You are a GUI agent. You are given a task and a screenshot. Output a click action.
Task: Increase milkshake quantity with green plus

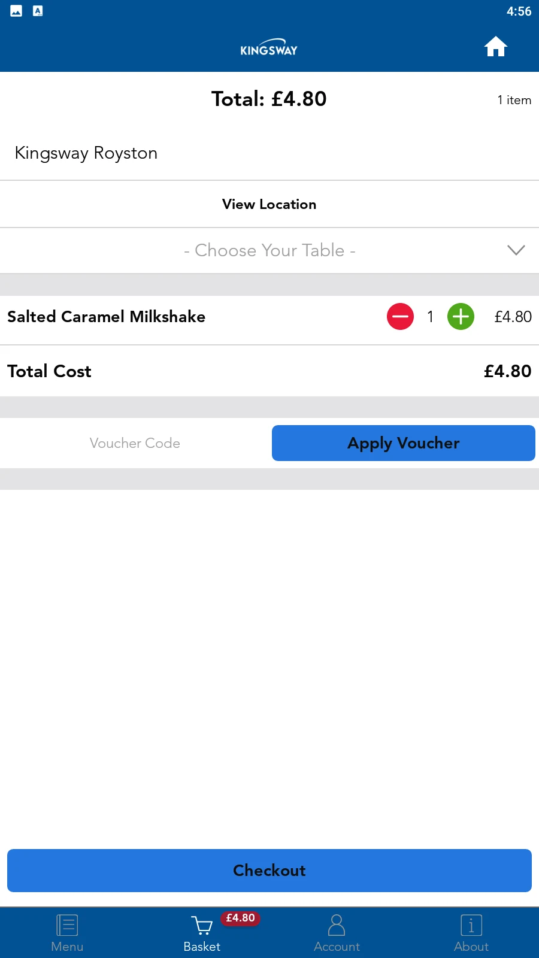tap(461, 316)
